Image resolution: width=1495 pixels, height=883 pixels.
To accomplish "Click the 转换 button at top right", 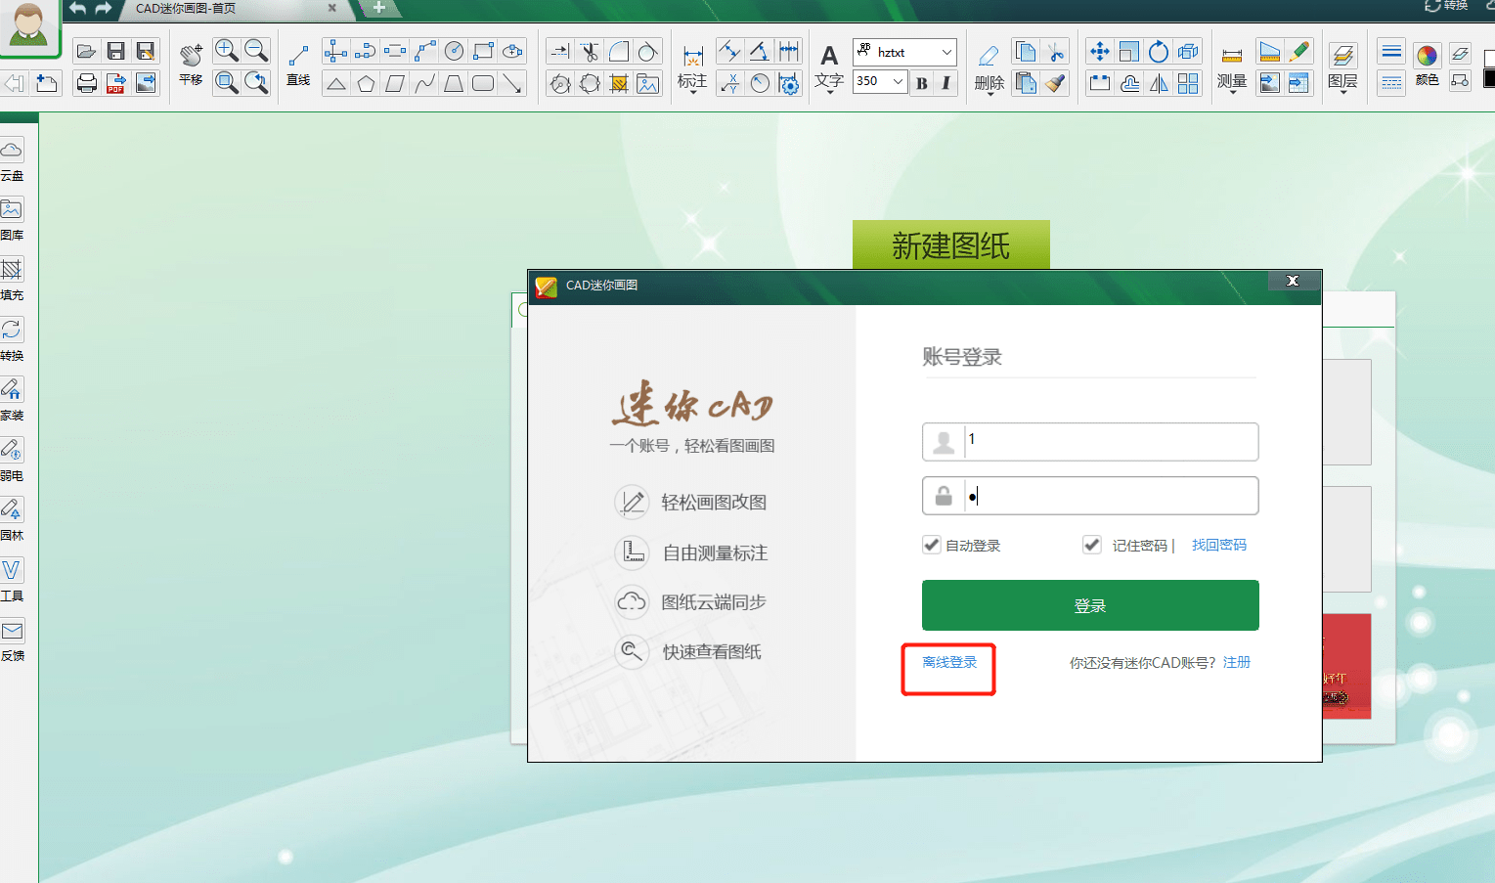I will click(x=1447, y=5).
